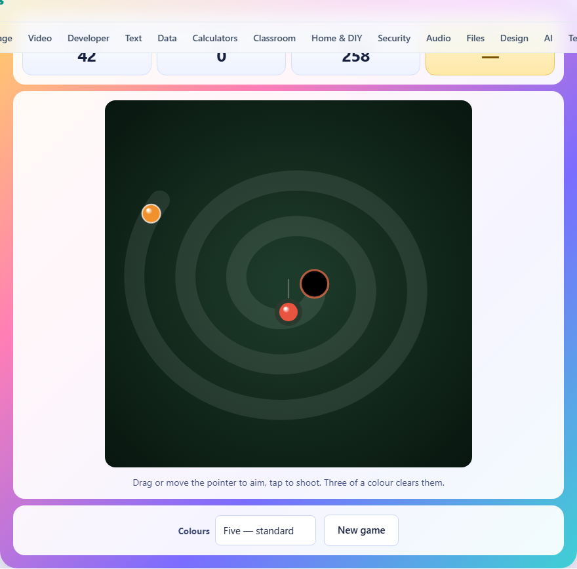This screenshot has width=577, height=569.
Task: Open the Developer category tab
Action: [x=89, y=38]
